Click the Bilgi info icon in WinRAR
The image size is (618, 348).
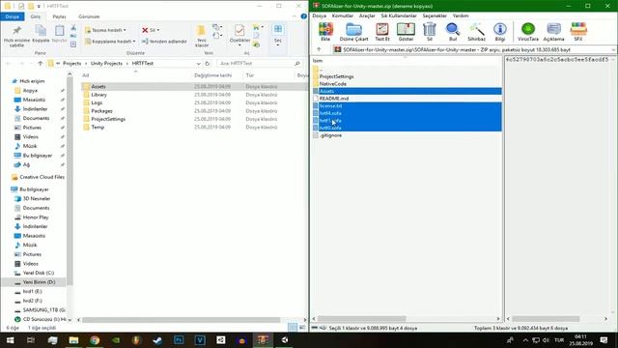pyautogui.click(x=500, y=32)
